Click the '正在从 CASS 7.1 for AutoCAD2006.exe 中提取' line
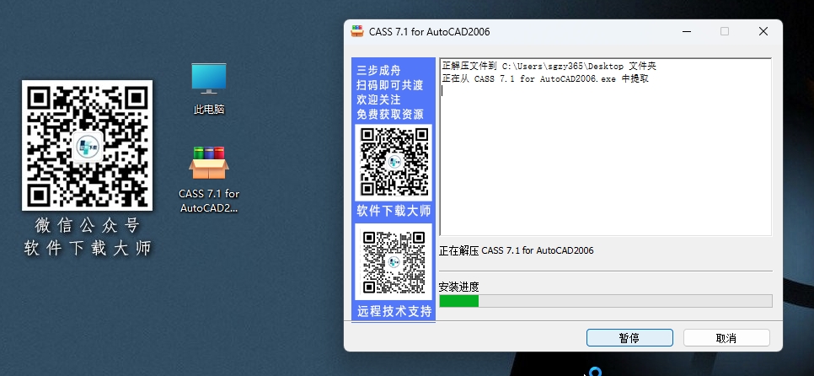 pos(545,79)
